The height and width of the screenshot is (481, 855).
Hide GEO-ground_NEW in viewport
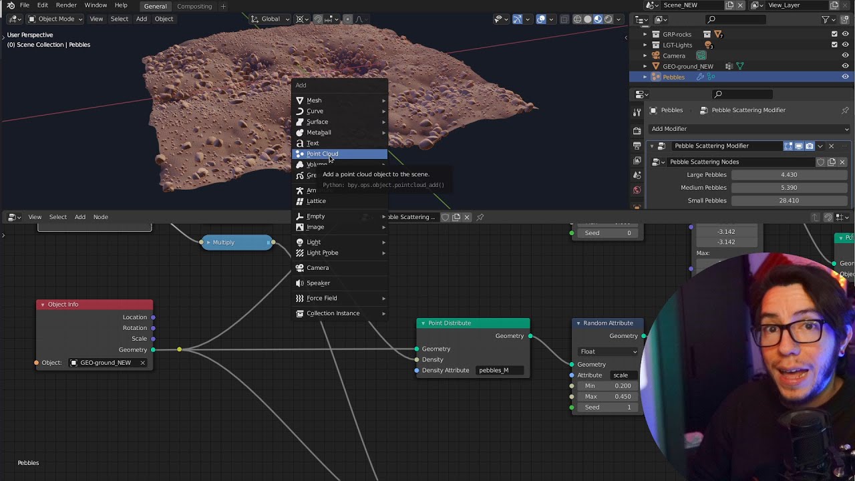pyautogui.click(x=845, y=66)
